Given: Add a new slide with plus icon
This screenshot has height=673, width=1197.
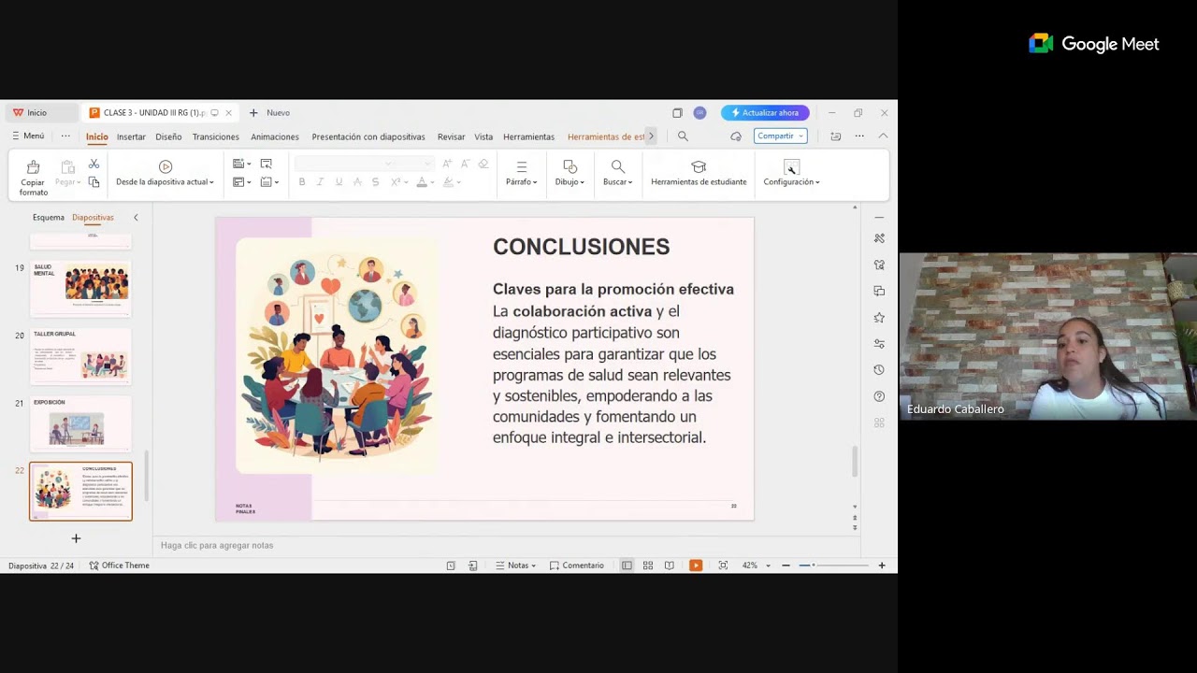Looking at the screenshot, I should [x=76, y=538].
